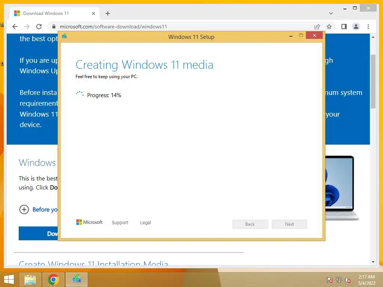View site info lock icon
Viewport: 383px width, 287px height.
(x=54, y=27)
